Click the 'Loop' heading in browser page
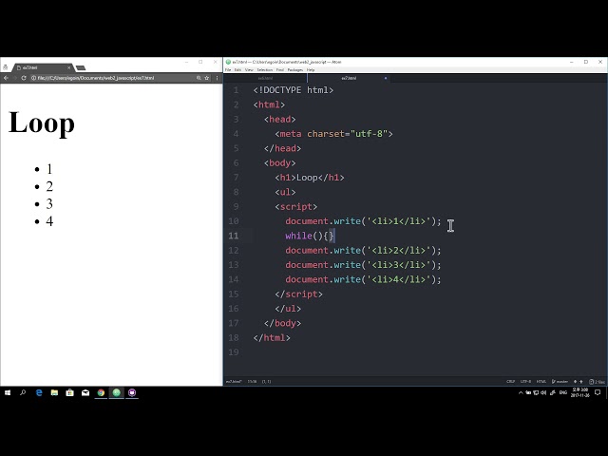 coord(42,123)
